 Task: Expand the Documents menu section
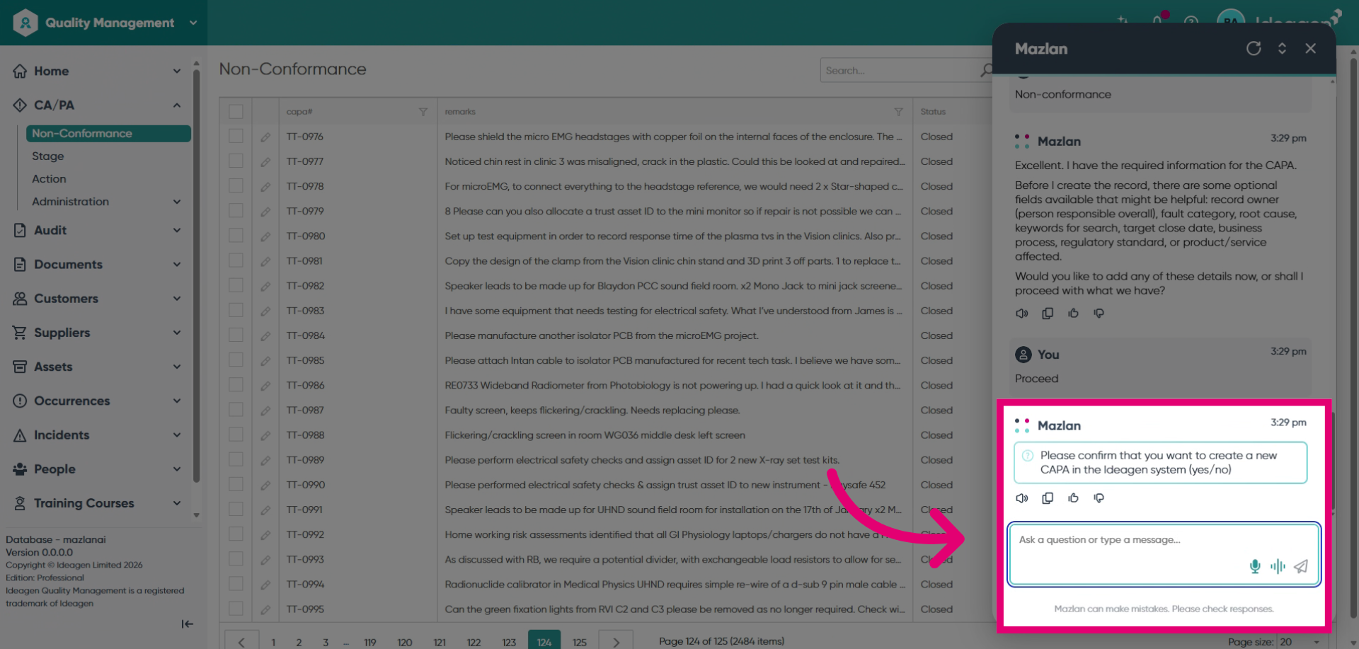pos(176,264)
